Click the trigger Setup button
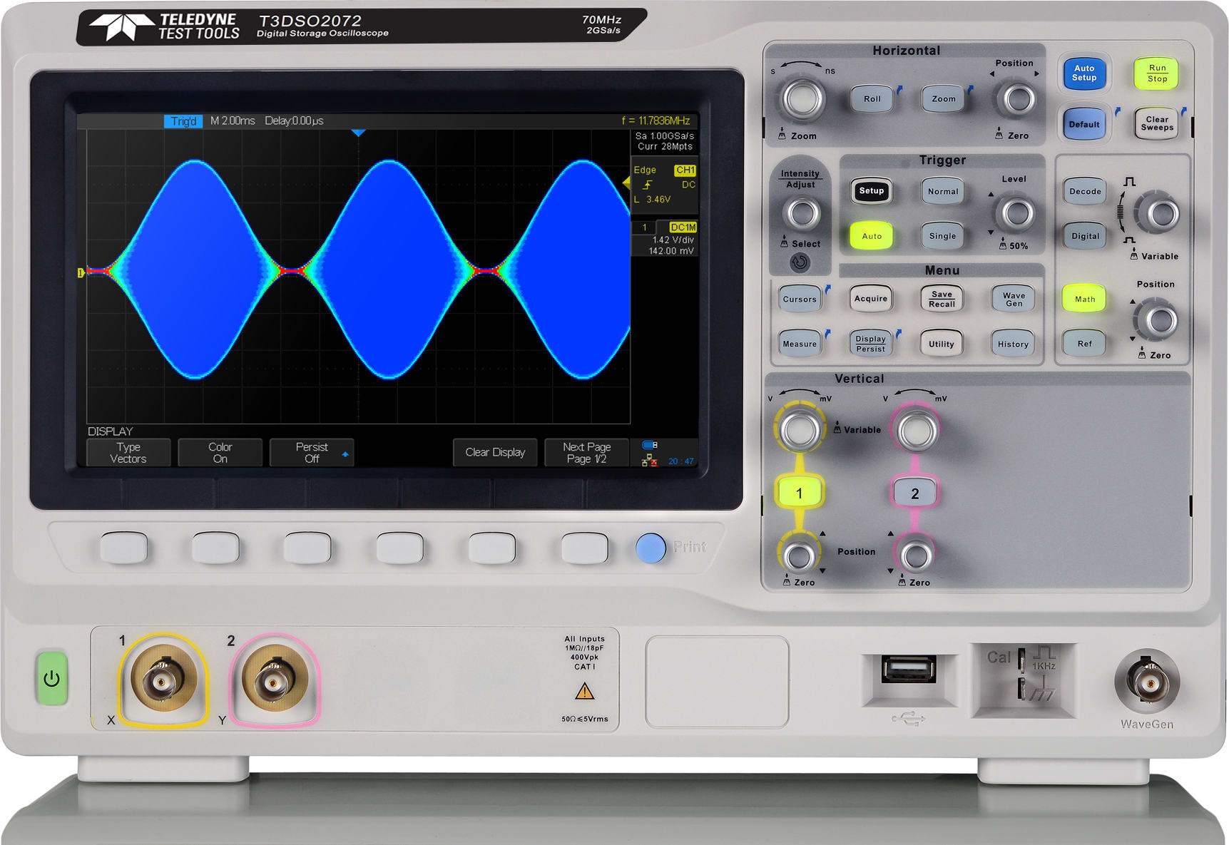Image resolution: width=1229 pixels, height=845 pixels. [x=872, y=191]
